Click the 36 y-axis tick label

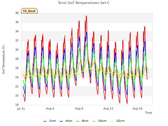[x=17, y=22]
